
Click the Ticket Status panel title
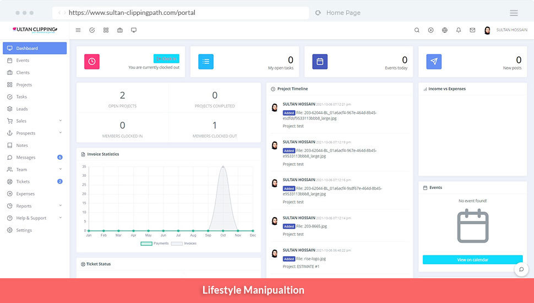tap(99, 264)
